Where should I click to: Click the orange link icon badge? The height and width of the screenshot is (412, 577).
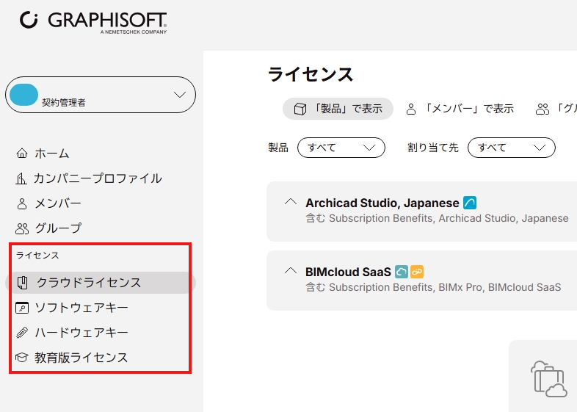point(417,272)
